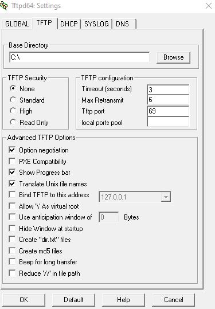Enable Create md5 files option
The image size is (215, 309).
click(12, 251)
